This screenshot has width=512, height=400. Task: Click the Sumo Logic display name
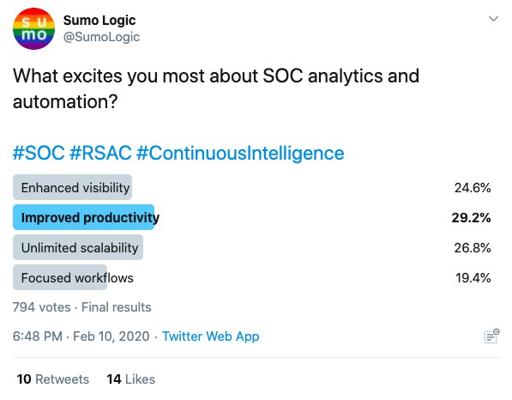click(x=99, y=21)
